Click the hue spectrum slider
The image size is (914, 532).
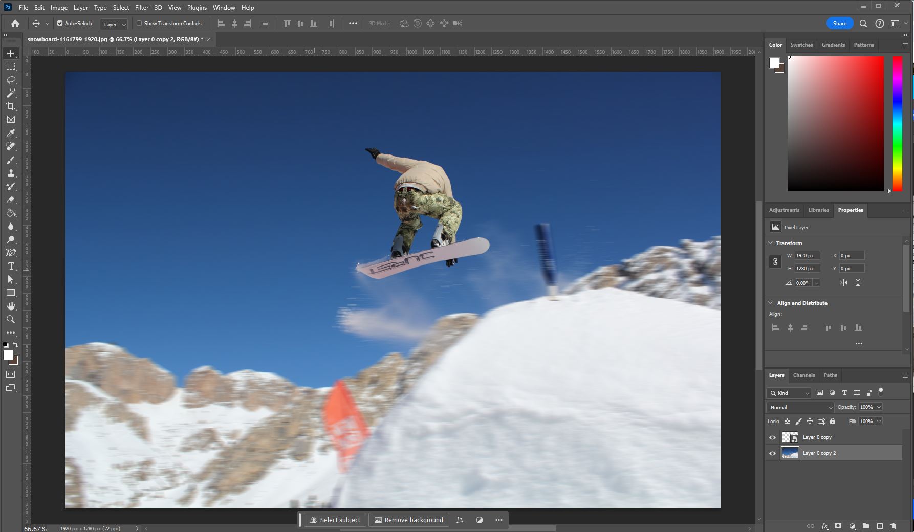pyautogui.click(x=897, y=124)
